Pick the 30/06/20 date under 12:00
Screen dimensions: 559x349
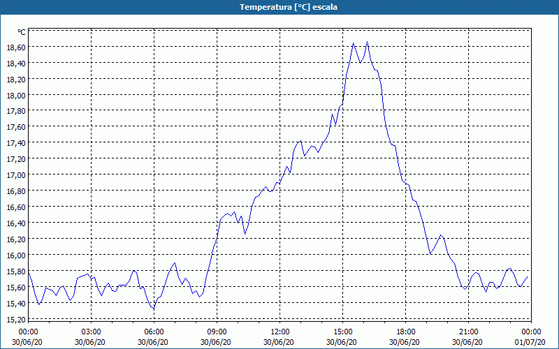(x=278, y=342)
